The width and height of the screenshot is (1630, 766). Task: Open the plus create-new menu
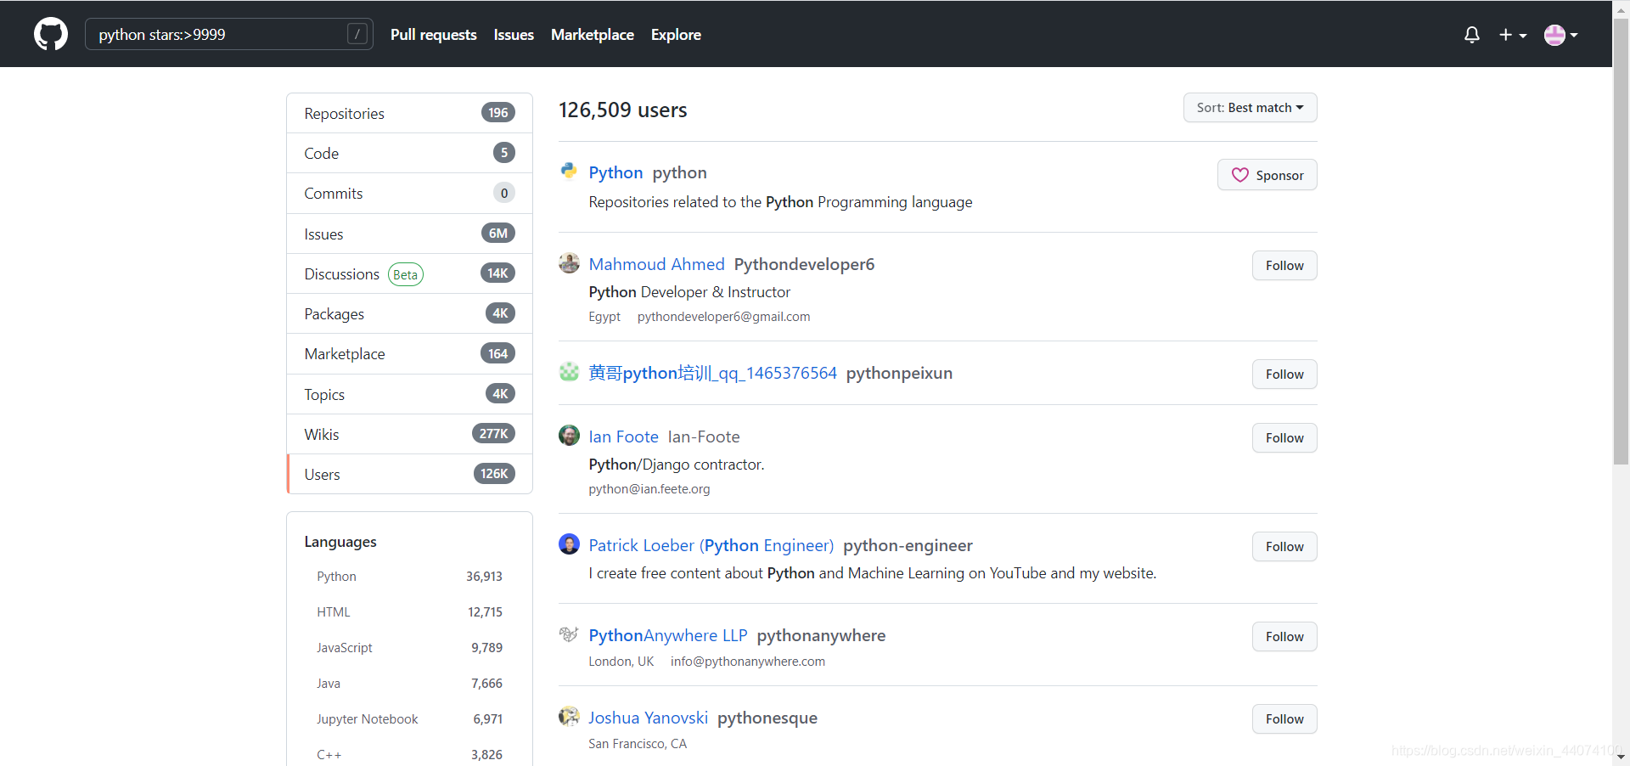tap(1512, 35)
